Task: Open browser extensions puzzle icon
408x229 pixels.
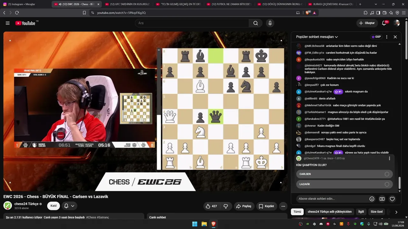Action: (366, 13)
